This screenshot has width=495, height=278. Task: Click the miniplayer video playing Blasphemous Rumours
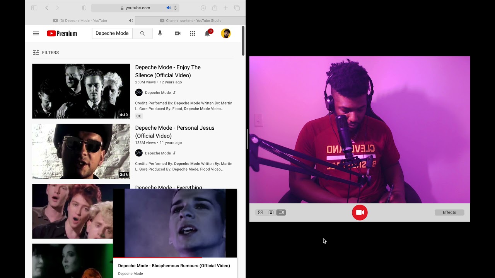(x=175, y=223)
